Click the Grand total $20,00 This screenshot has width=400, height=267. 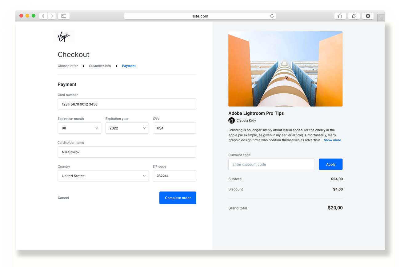pos(335,208)
